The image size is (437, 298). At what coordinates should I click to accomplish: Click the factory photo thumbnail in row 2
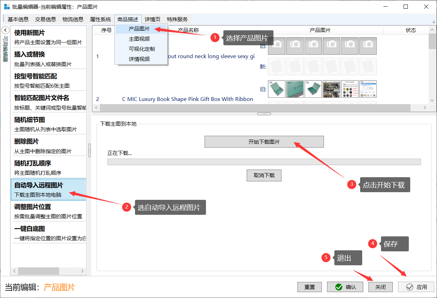point(331,89)
